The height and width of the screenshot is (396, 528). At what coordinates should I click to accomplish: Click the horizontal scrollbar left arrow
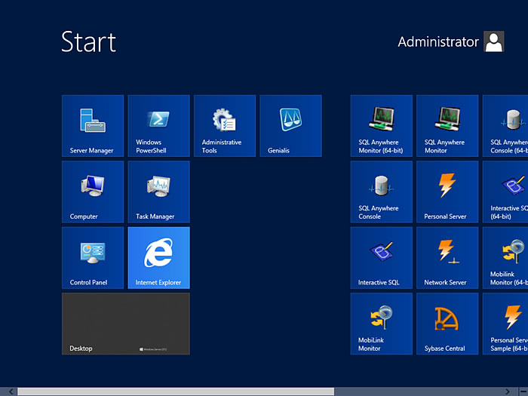(x=11, y=391)
